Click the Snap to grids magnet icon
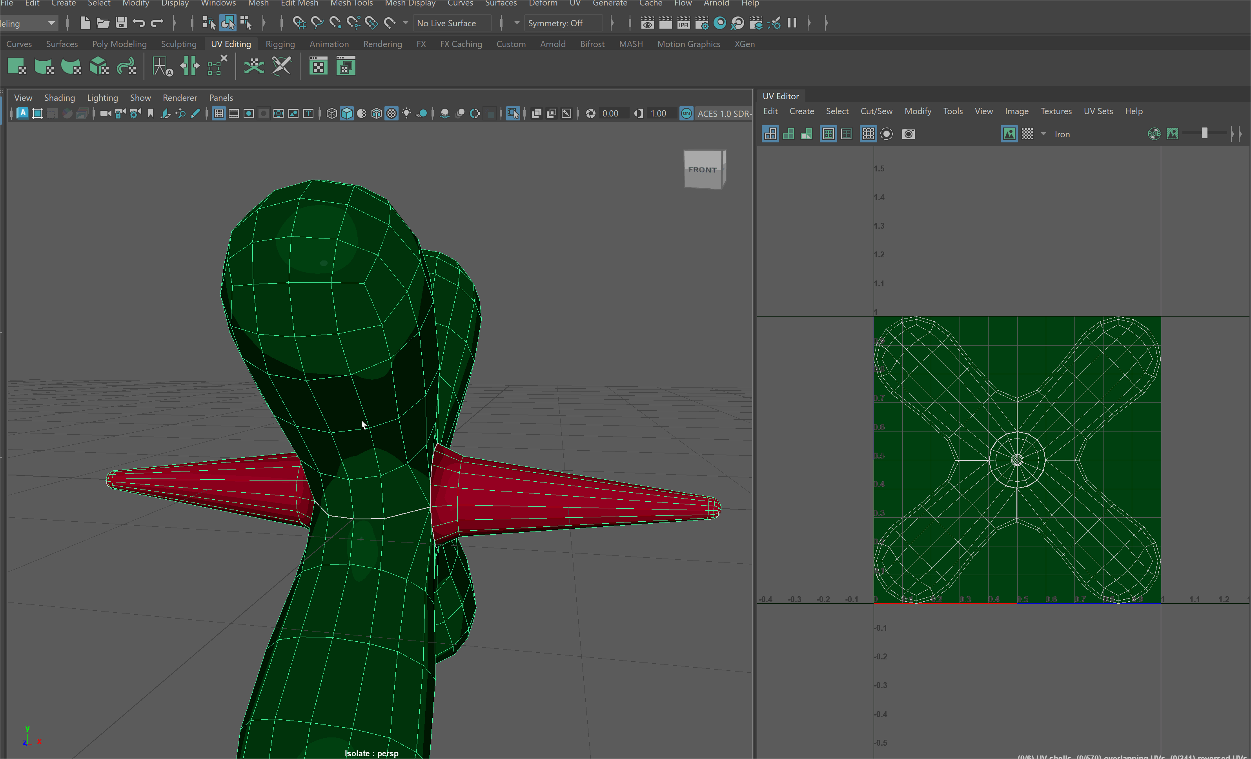 [299, 23]
